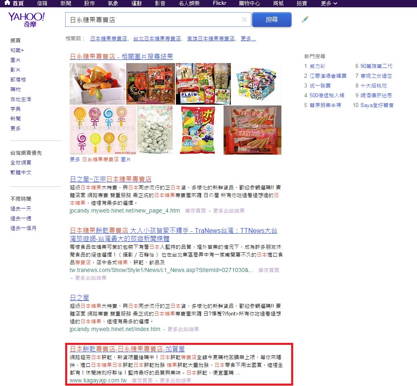Open TraNews 日本糖果餅乾專賣店 result title
This screenshot has height=386, width=417.
click(x=173, y=235)
